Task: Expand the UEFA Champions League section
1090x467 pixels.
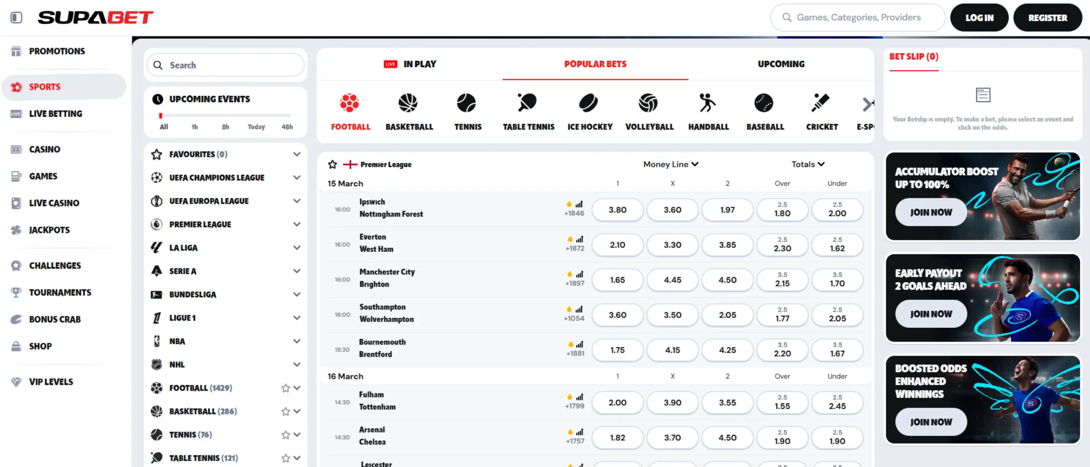Action: pyautogui.click(x=296, y=178)
